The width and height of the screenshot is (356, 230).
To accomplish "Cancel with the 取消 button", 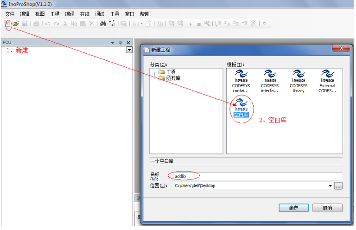I will point(327,208).
